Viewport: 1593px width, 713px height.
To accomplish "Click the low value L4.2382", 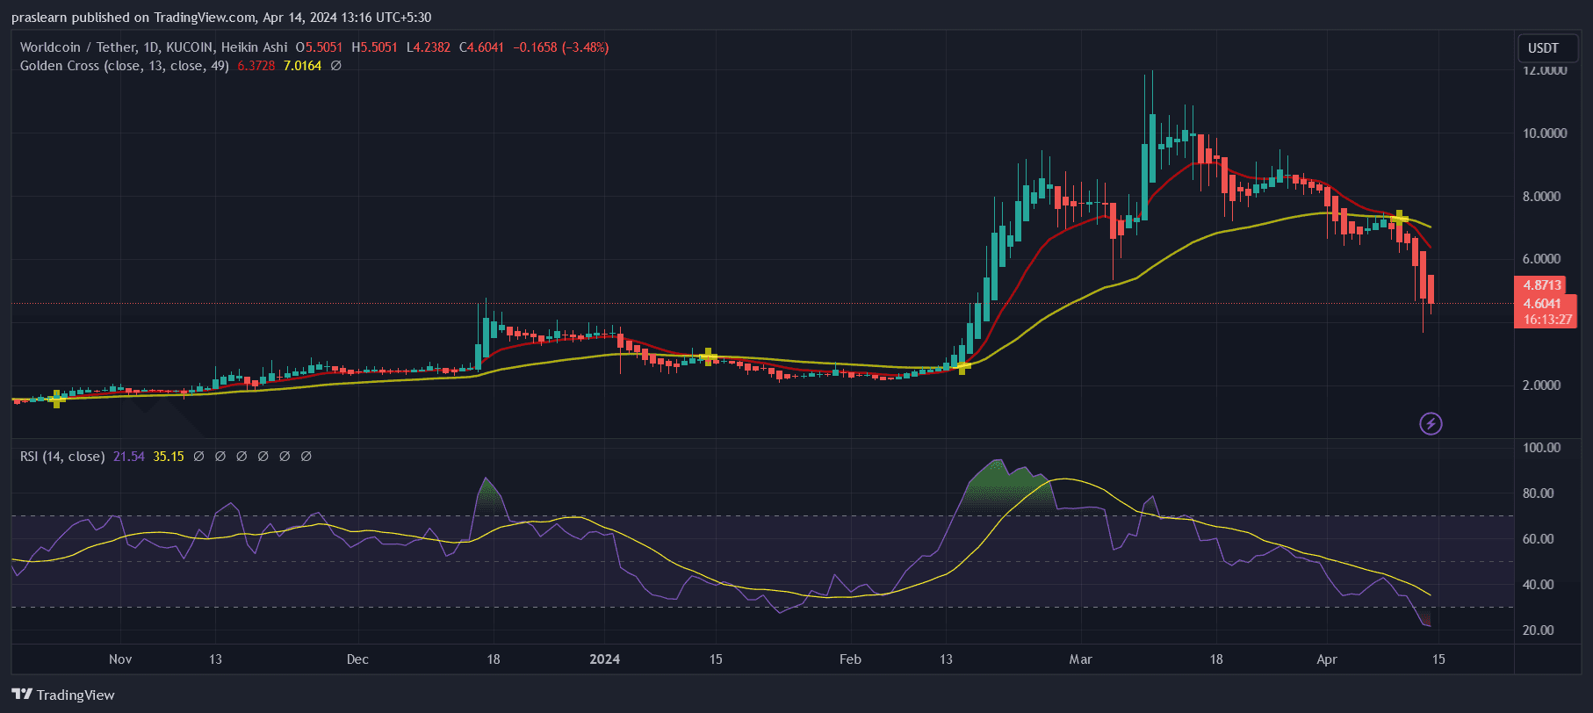I will 429,47.
